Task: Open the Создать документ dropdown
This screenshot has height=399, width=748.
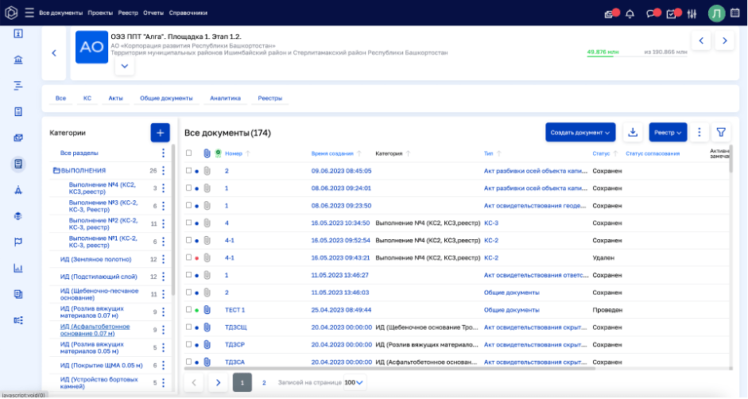Action: tap(580, 133)
